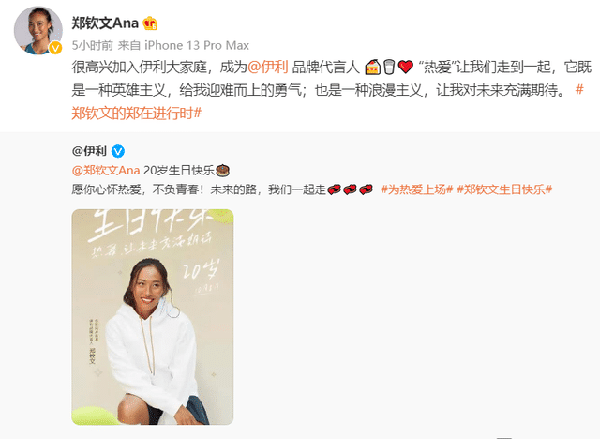Click the blue verified badge beside 伊利
600x439 pixels.
118,151
